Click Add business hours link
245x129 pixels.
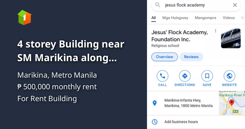point(181,122)
